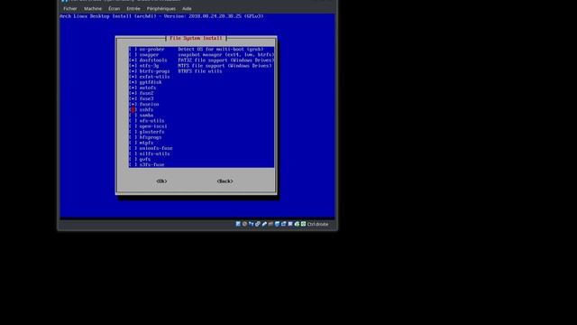Check the glusterfs package
577x325 pixels.
(133, 132)
